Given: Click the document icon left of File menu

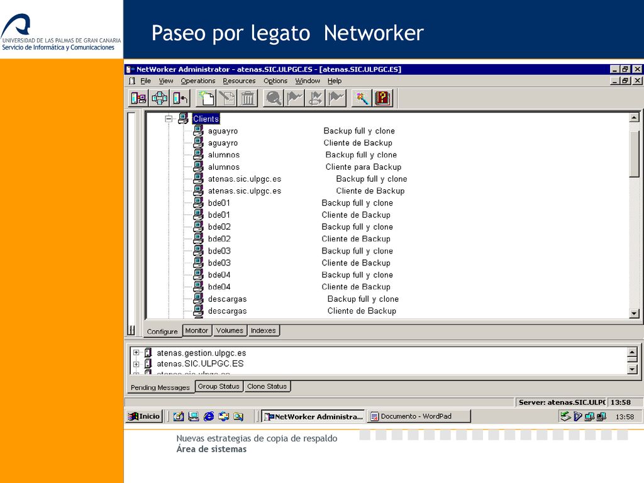Looking at the screenshot, I should (132, 80).
